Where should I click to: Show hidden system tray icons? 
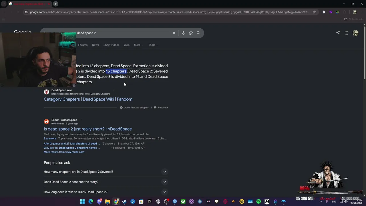click(321, 201)
